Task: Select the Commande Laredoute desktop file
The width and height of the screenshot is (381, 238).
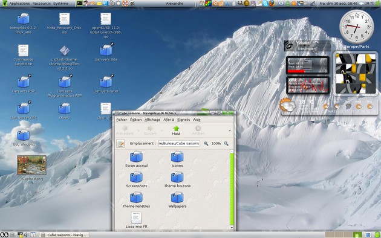Action: click(23, 55)
